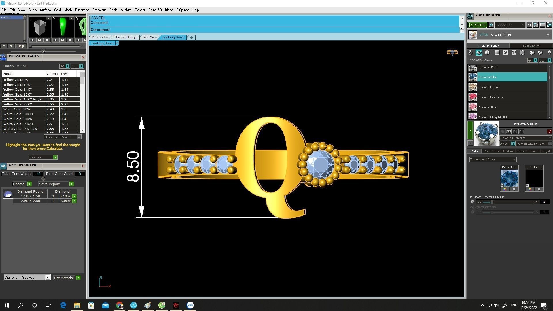Save project slot 1 with floppy icon
The image size is (553, 311).
coord(40,40)
